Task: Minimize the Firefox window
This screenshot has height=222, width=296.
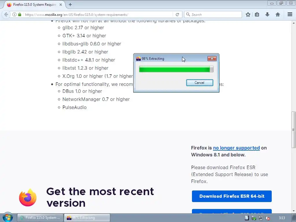Action: [272, 3]
